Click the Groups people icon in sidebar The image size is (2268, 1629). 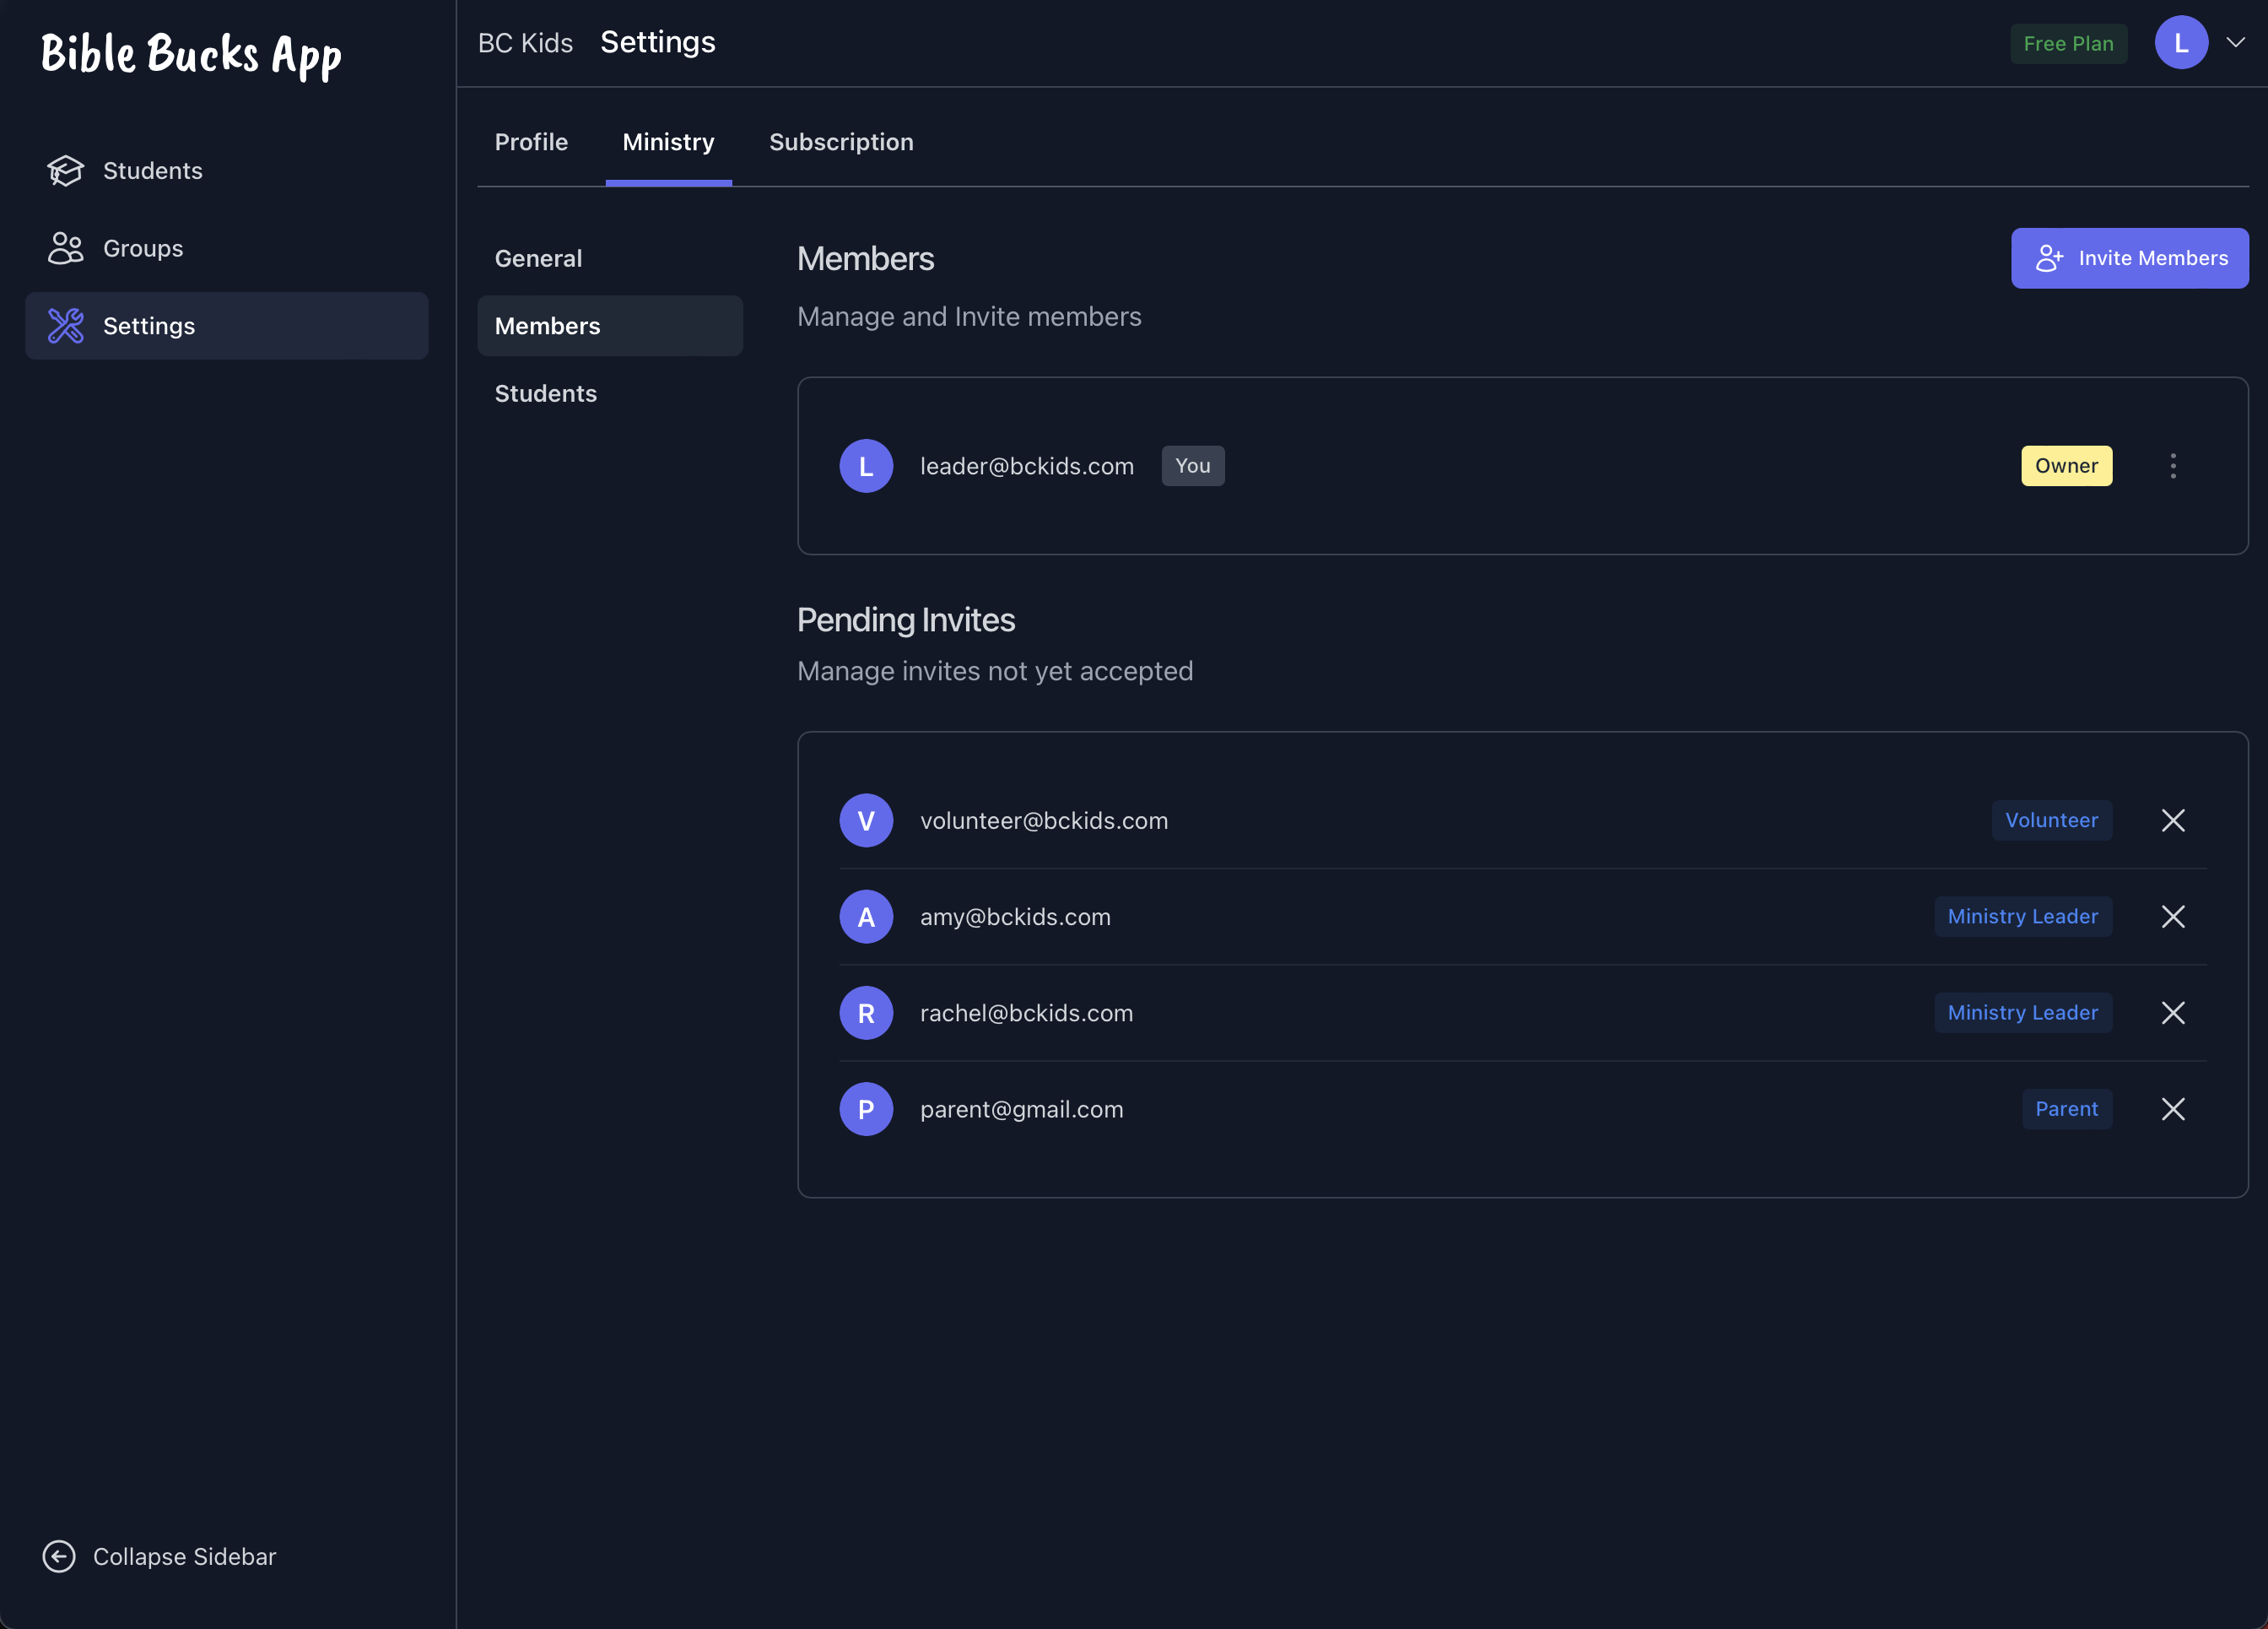pyautogui.click(x=65, y=248)
